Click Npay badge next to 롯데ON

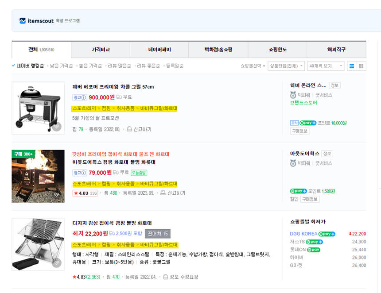(x=314, y=250)
